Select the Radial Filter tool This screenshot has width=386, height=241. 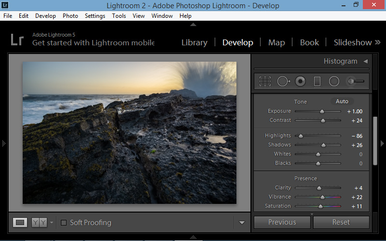(x=334, y=81)
